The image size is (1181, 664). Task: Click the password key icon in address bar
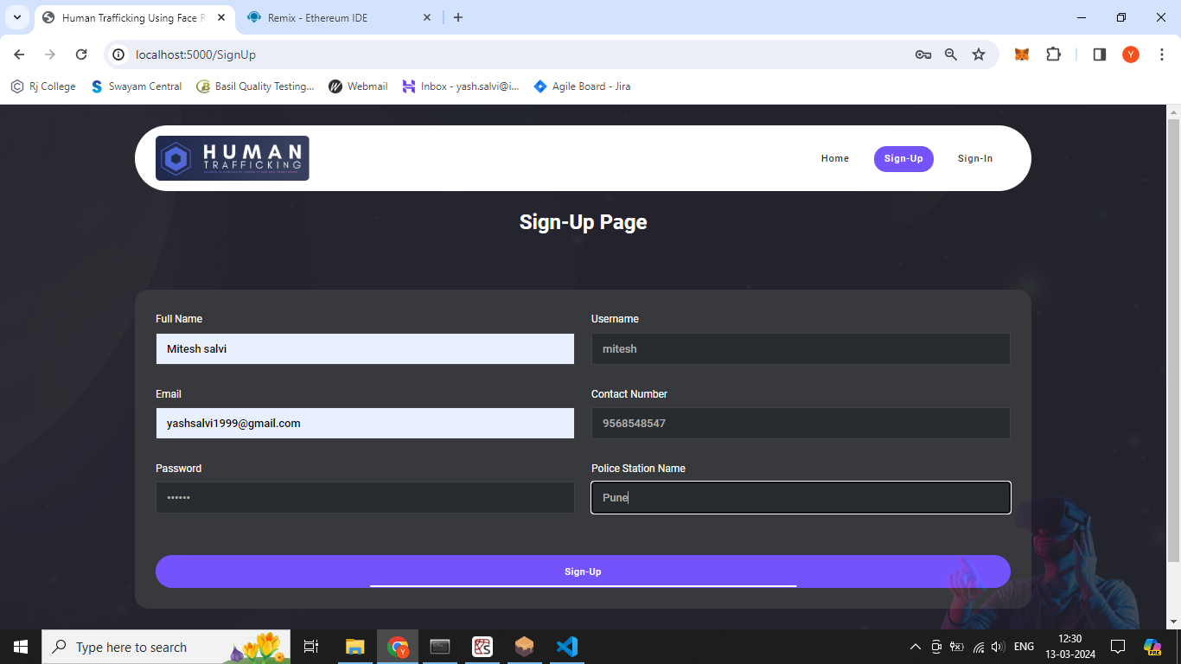pos(922,54)
